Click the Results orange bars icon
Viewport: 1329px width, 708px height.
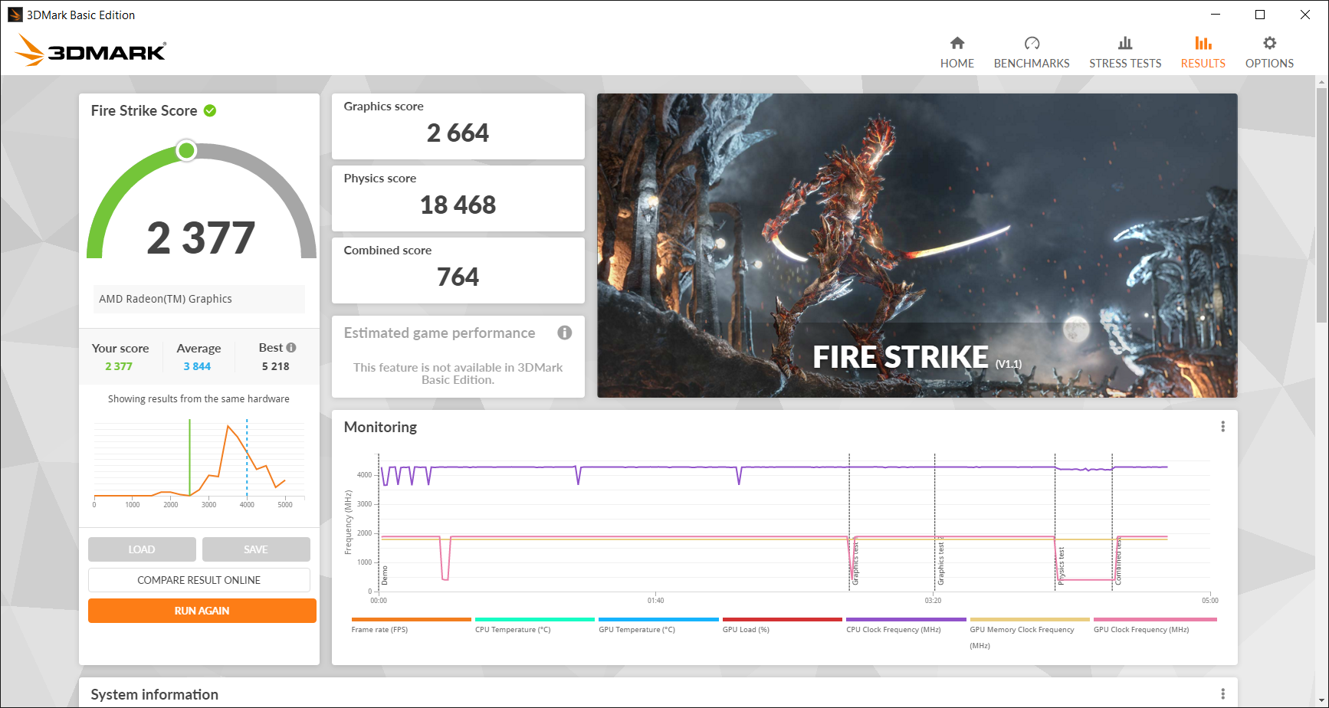click(x=1203, y=43)
